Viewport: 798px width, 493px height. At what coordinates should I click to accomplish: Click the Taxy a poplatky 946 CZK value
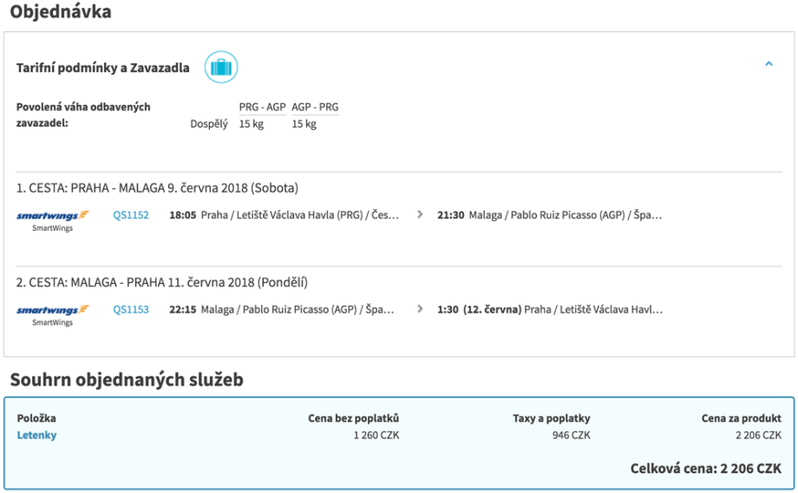[x=571, y=435]
